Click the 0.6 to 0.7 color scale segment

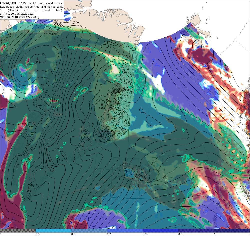coord(89,231)
